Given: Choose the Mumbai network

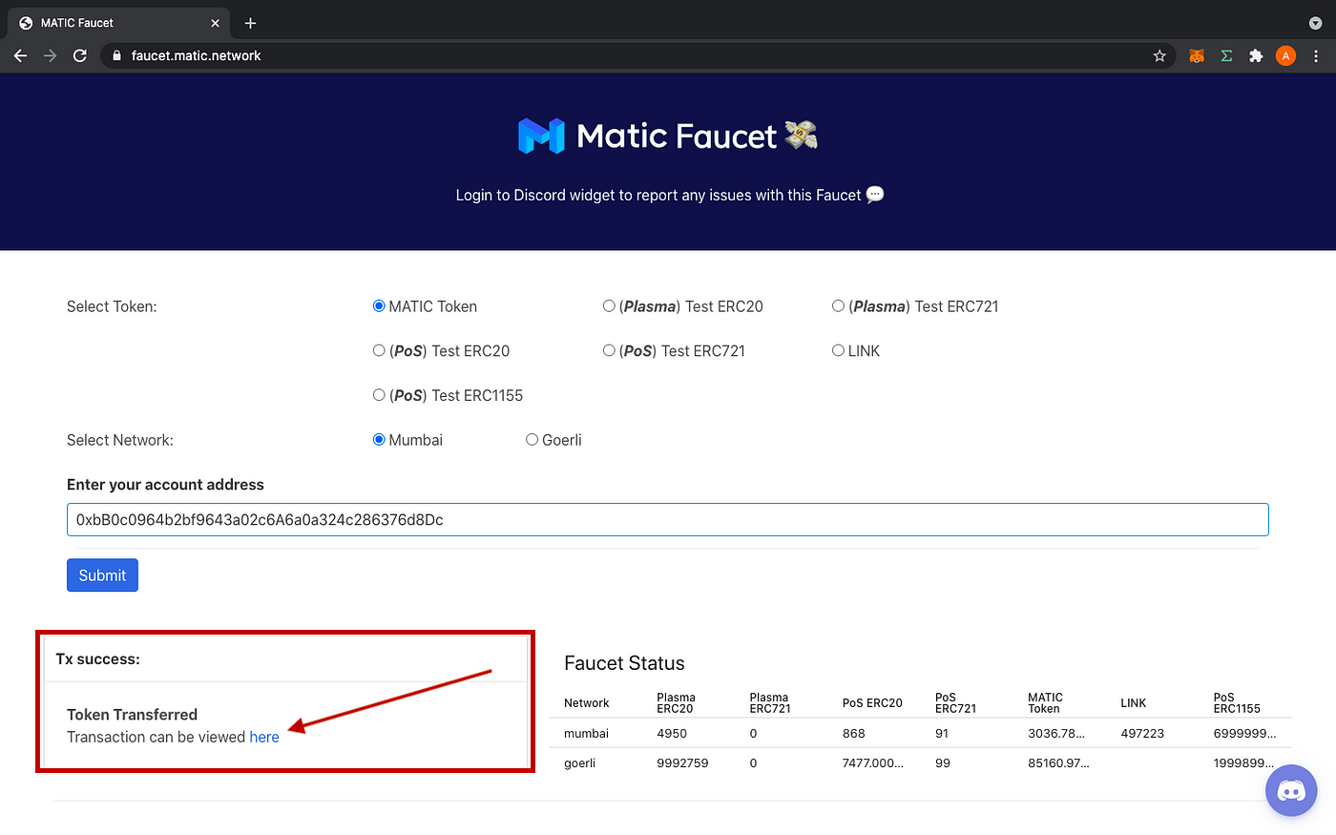Looking at the screenshot, I should pyautogui.click(x=379, y=440).
